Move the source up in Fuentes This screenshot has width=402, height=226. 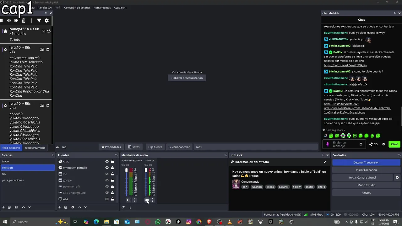point(79,207)
